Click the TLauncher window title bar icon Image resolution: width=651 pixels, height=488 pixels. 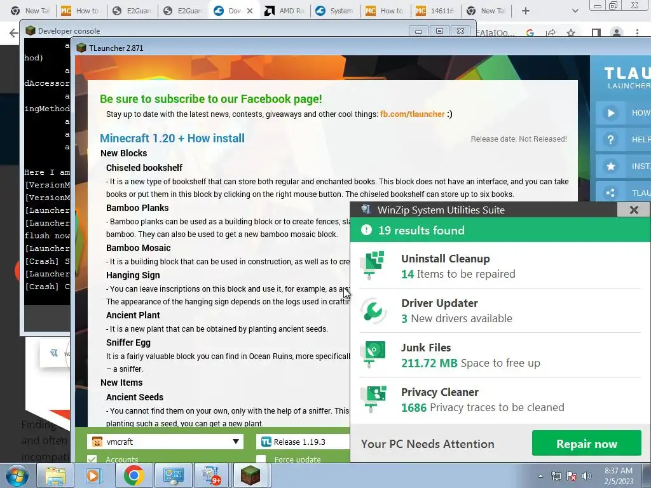[81, 48]
